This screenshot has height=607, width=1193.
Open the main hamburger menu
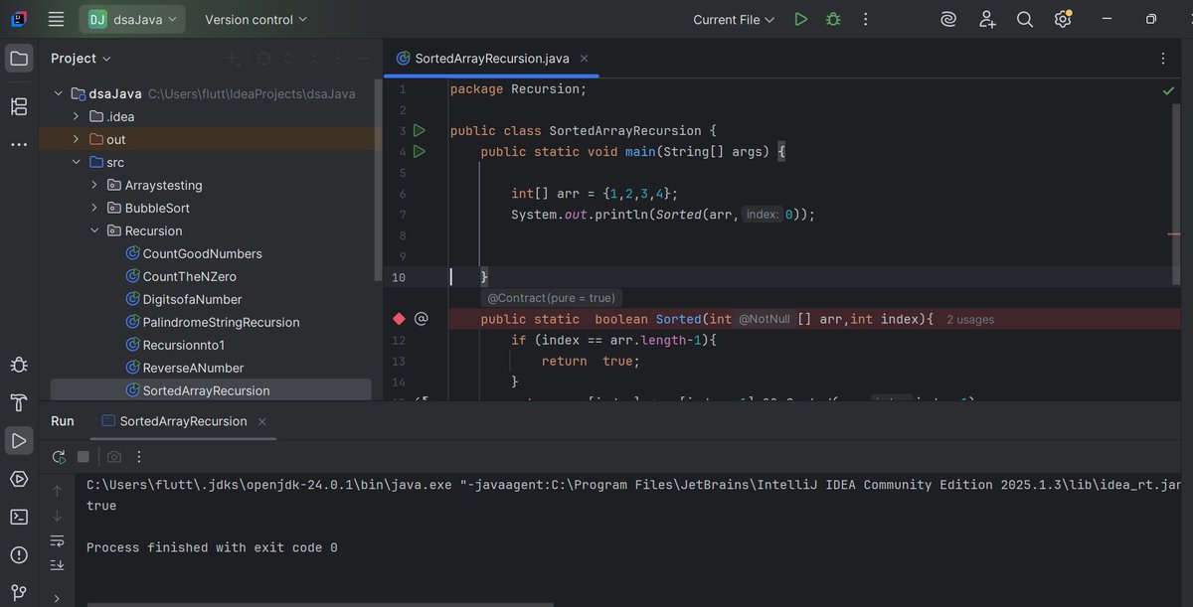(x=55, y=18)
